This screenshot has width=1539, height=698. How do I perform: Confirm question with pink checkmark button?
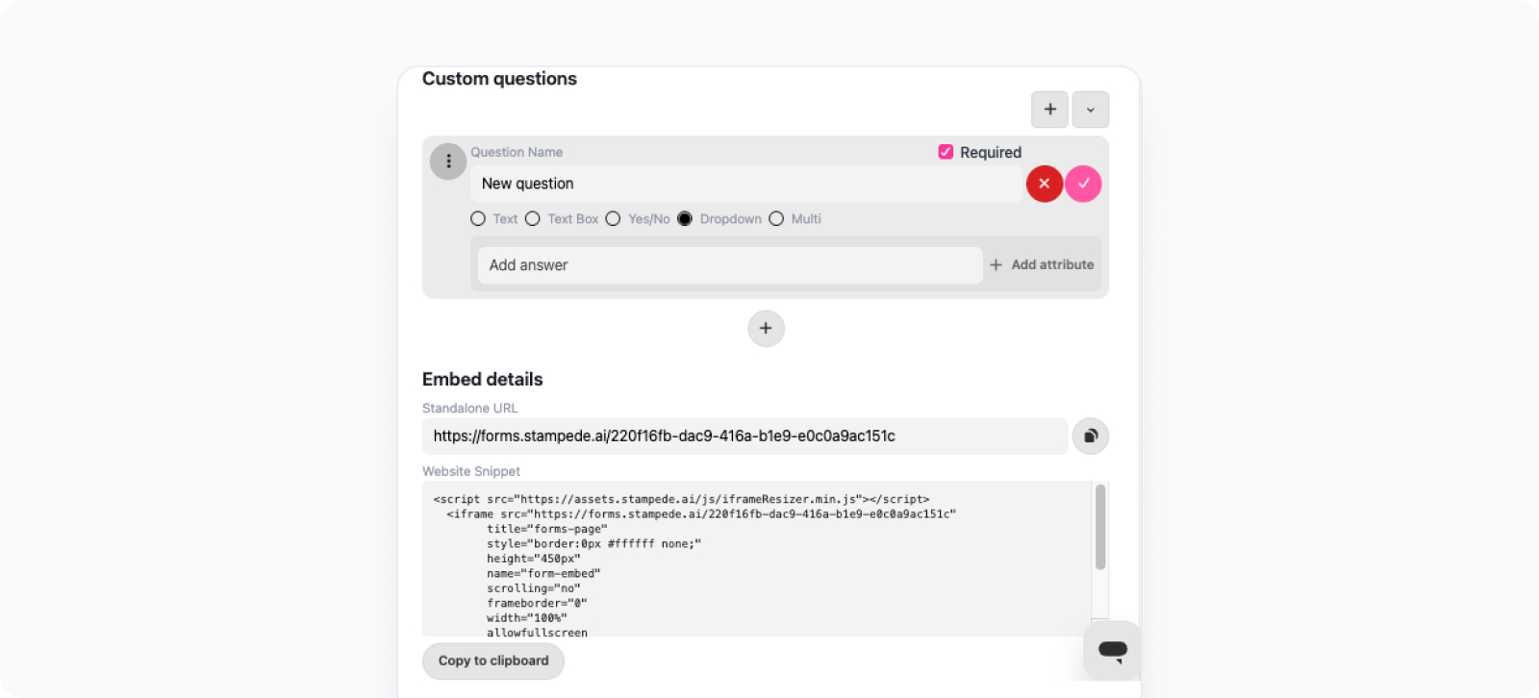point(1083,184)
